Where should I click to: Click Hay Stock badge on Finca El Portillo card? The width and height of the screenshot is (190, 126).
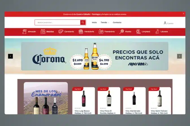pos(103,89)
